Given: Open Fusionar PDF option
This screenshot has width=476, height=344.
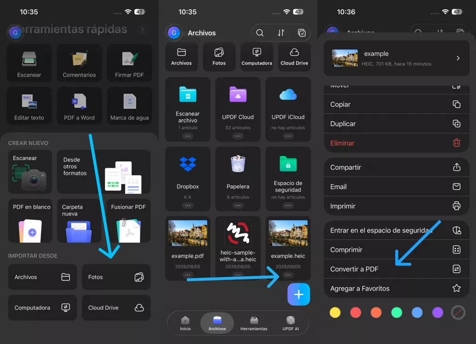Looking at the screenshot, I should [x=128, y=221].
